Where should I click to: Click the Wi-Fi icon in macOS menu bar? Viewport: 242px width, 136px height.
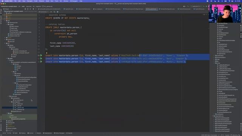click(x=230, y=1)
